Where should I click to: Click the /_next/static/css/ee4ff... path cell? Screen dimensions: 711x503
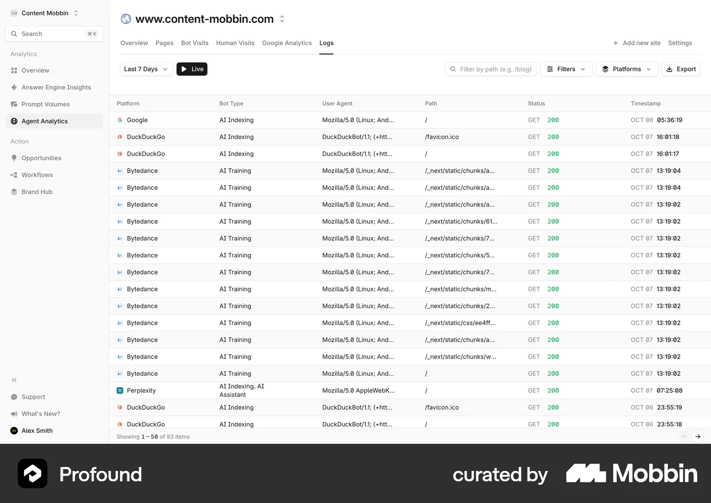460,323
